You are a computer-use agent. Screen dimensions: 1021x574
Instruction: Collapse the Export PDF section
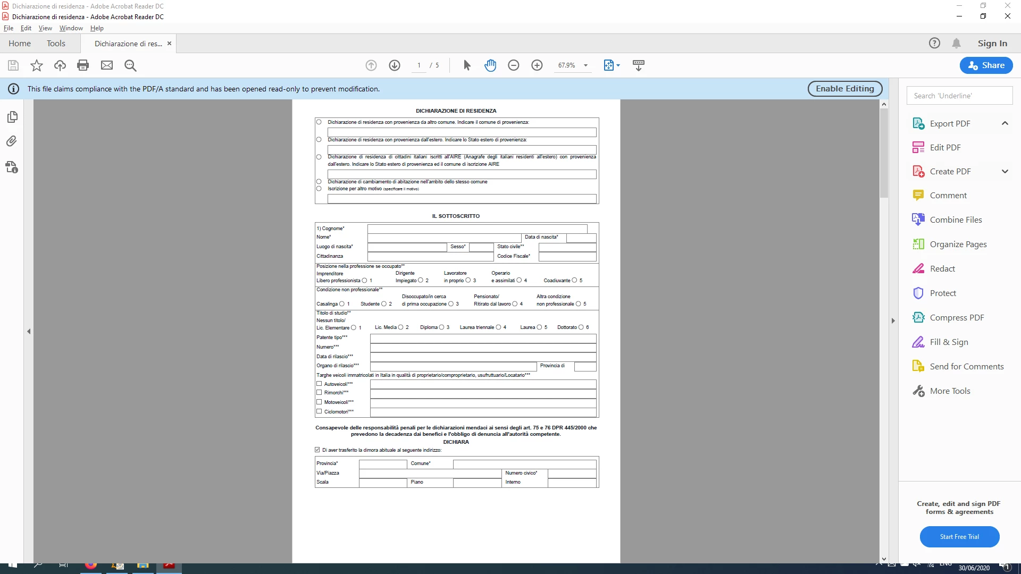(1005, 123)
